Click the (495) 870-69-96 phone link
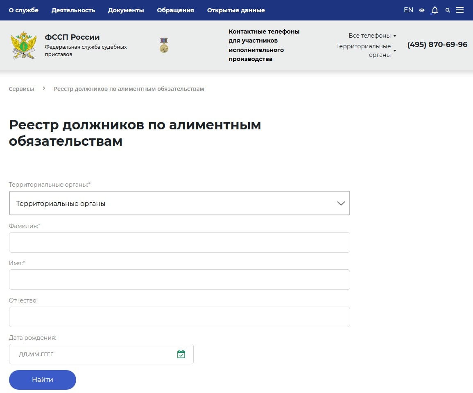Screen dimensions: 473x393 coord(437,45)
